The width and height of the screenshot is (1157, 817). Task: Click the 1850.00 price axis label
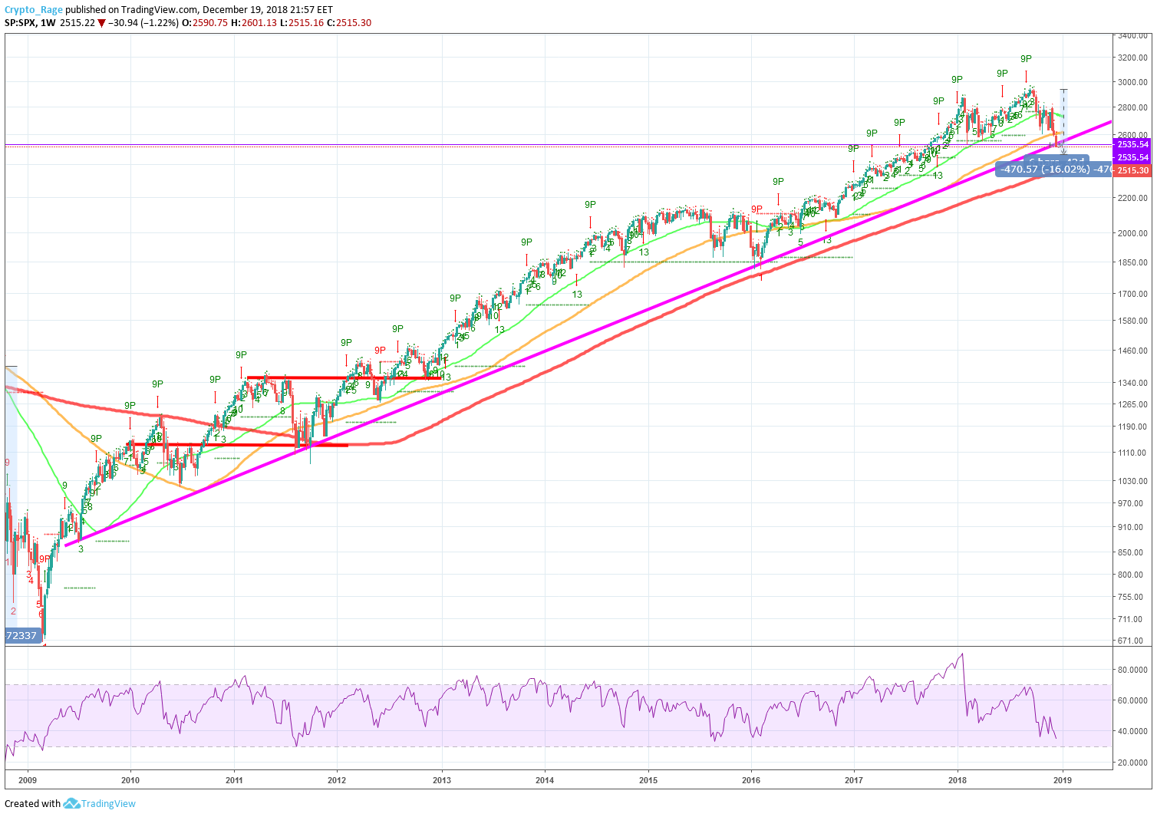pos(1133,262)
